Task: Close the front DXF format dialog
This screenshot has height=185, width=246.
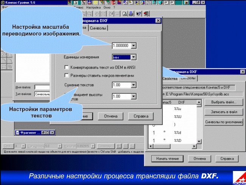Action: pos(158,21)
